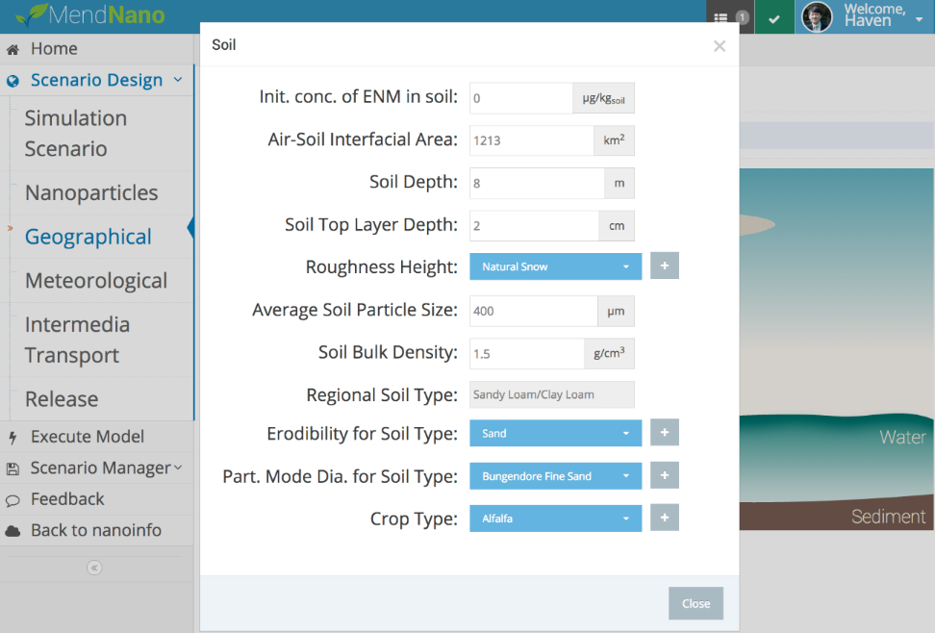Go to Meteorological section in sidebar

tap(96, 281)
